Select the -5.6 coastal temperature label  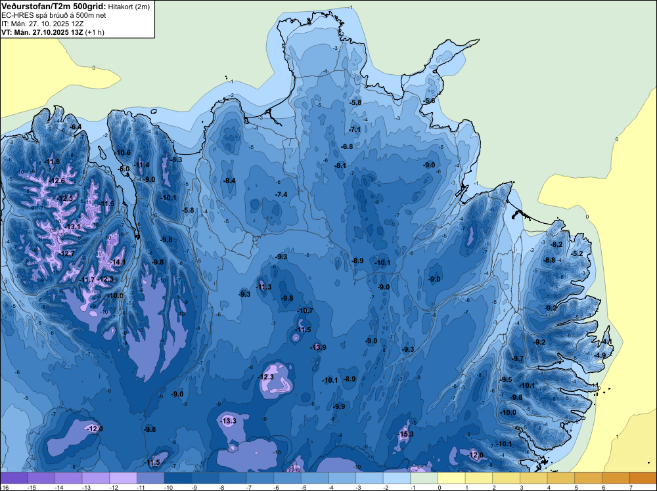pyautogui.click(x=429, y=101)
